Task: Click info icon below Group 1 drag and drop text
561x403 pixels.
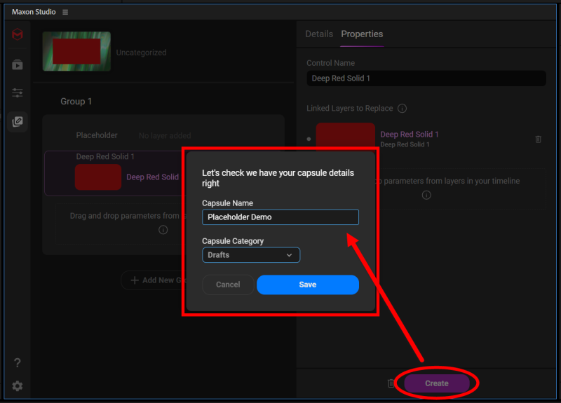Action: (x=163, y=230)
